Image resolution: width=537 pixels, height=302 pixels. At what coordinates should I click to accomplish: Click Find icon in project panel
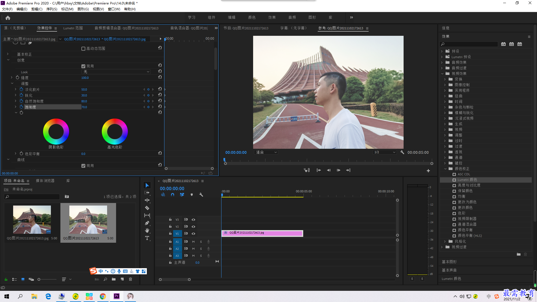tap(105, 279)
